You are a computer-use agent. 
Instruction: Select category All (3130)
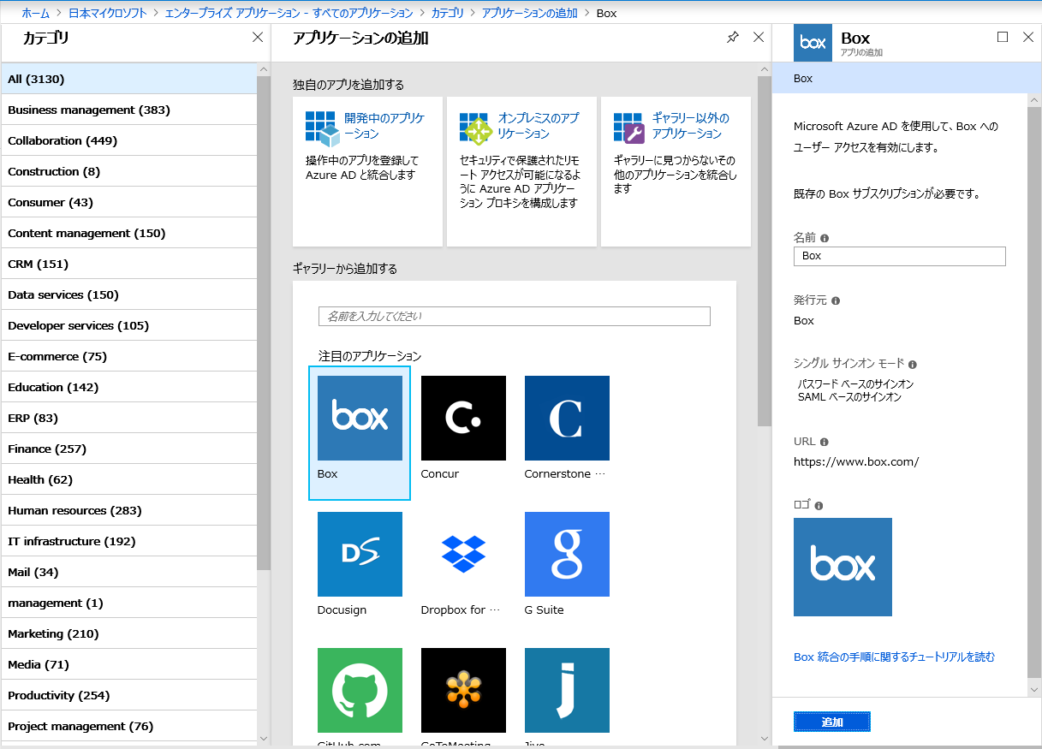click(x=129, y=79)
